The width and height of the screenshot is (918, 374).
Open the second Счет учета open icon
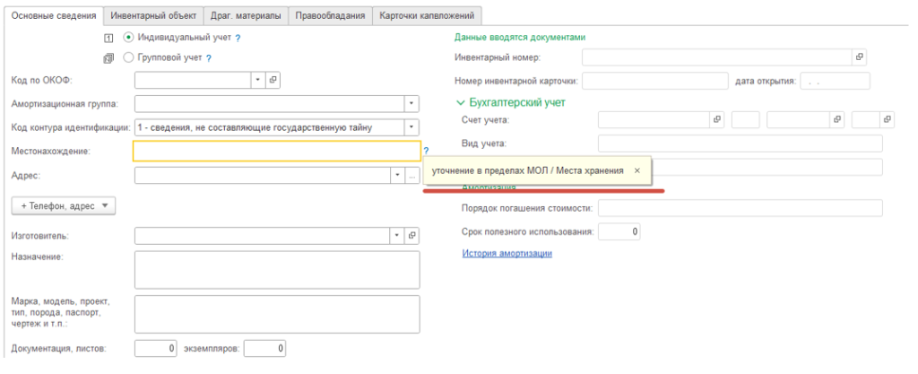[838, 119]
